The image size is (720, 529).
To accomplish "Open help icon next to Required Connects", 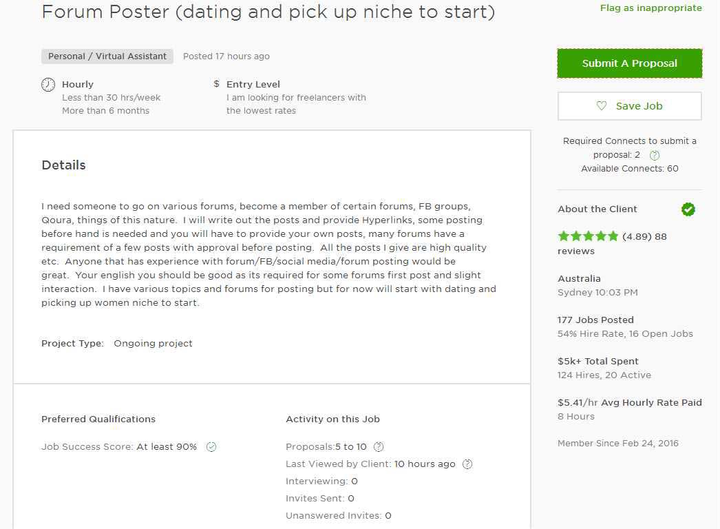I will coord(655,156).
